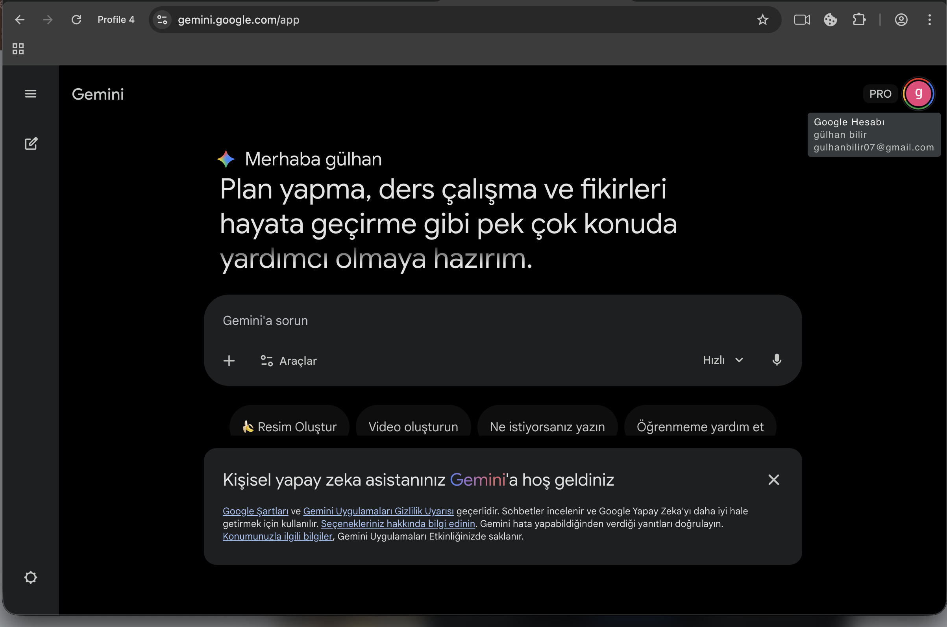Go back with the browser back arrow
Screen dimensions: 947x627
pyautogui.click(x=20, y=20)
